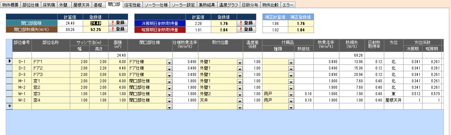Register the 冷房期日射熱取得量 value
Viewport: 451px width, 135px height.
(x=246, y=23)
